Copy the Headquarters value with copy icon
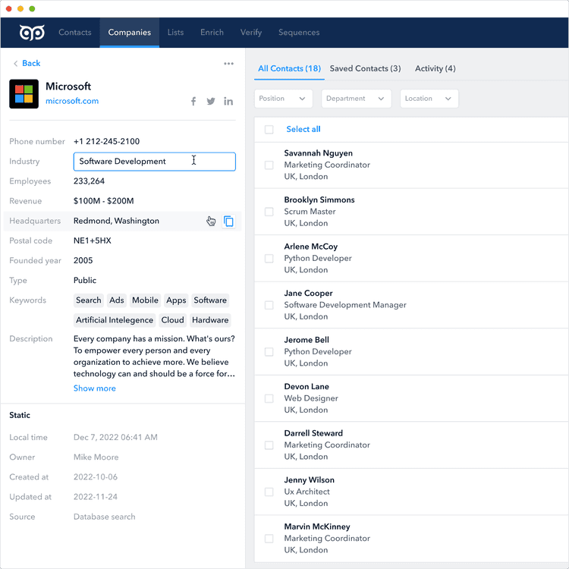569x569 pixels. (228, 222)
